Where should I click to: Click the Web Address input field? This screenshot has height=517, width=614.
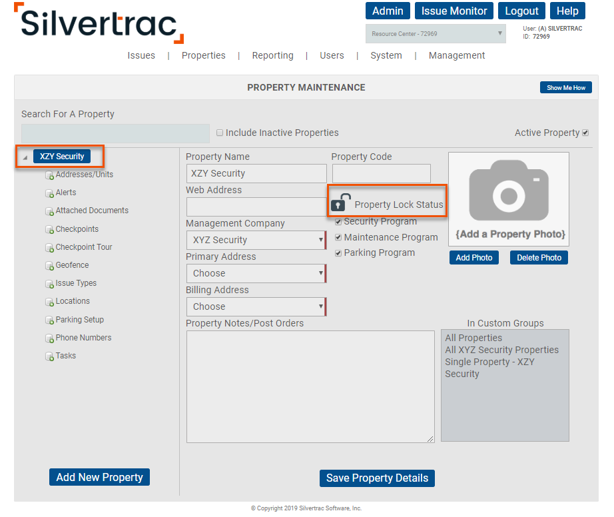pyautogui.click(x=256, y=207)
